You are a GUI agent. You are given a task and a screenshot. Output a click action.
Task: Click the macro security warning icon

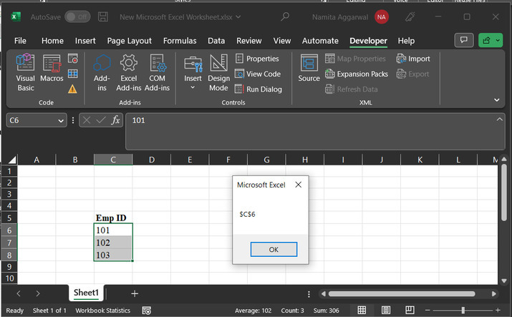72,89
